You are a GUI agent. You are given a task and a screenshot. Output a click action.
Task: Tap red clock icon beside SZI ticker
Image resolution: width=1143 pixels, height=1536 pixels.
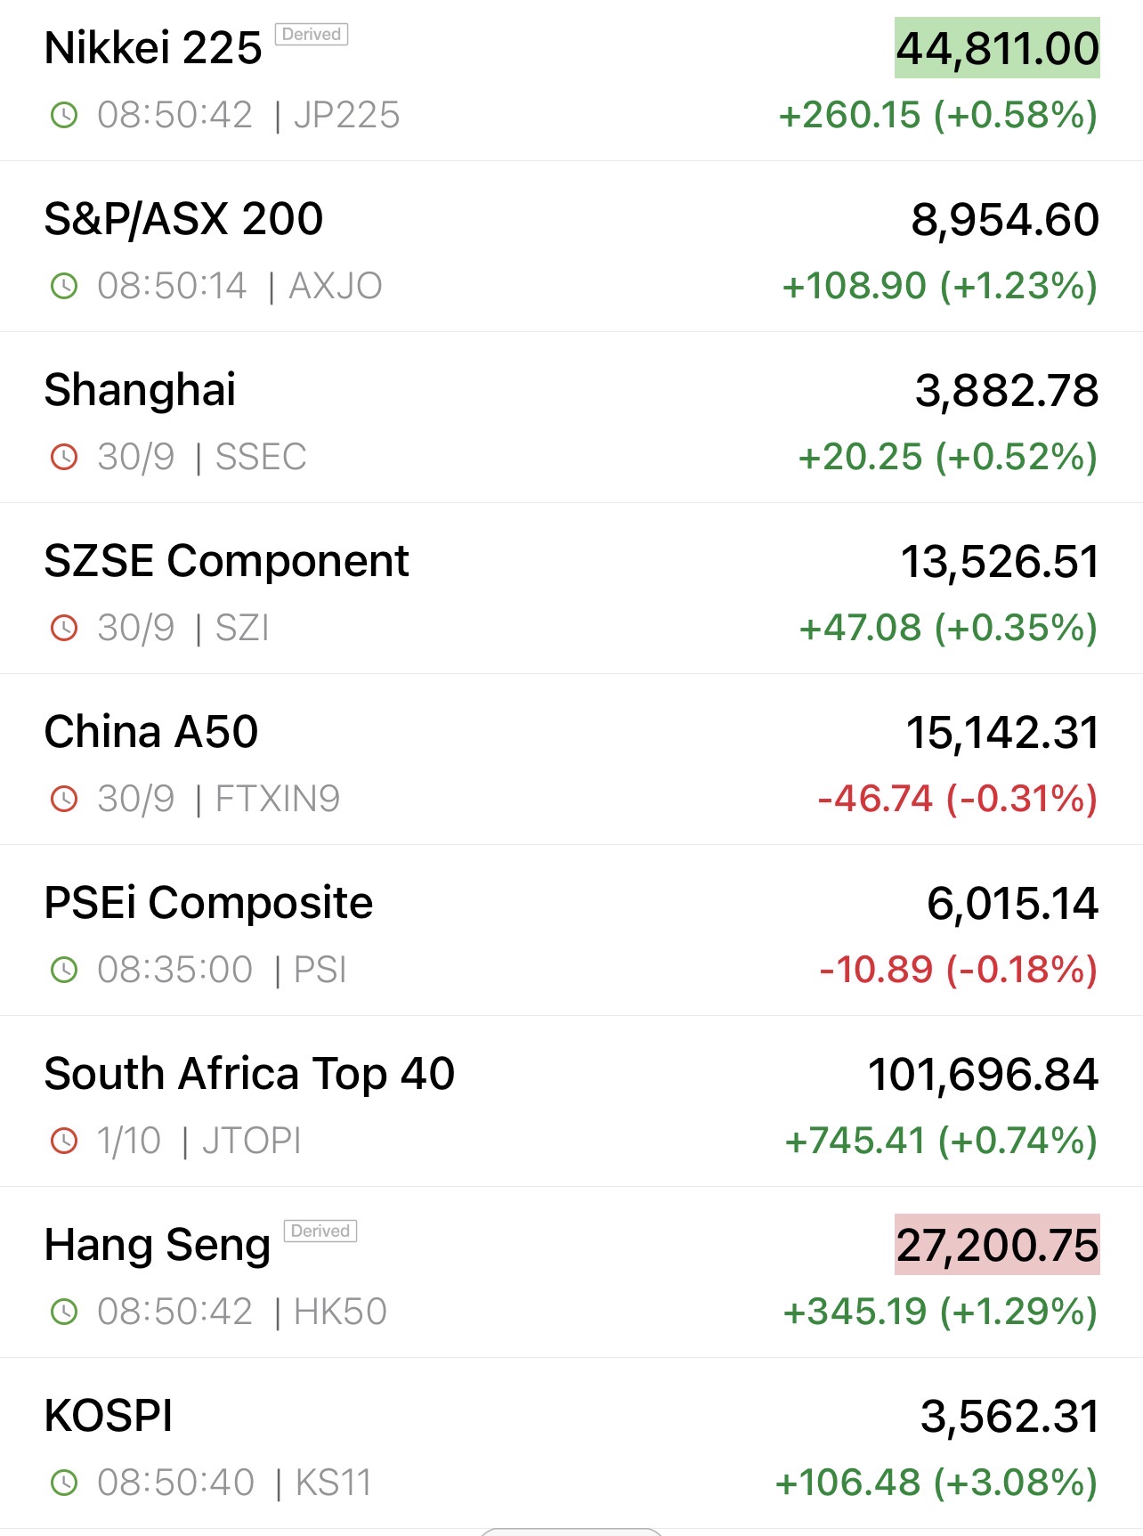click(64, 628)
